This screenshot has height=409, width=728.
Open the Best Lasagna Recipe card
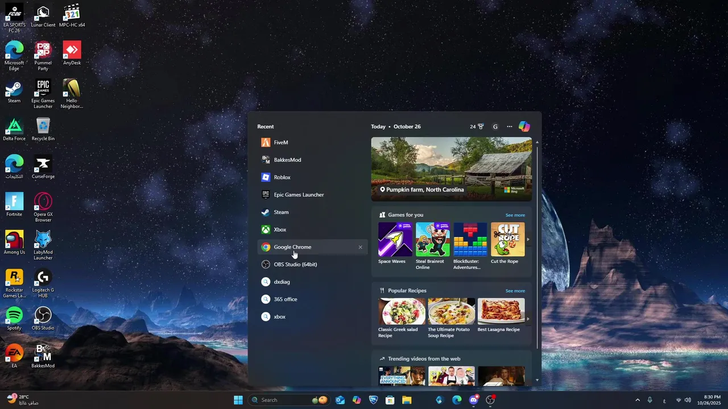[501, 315]
